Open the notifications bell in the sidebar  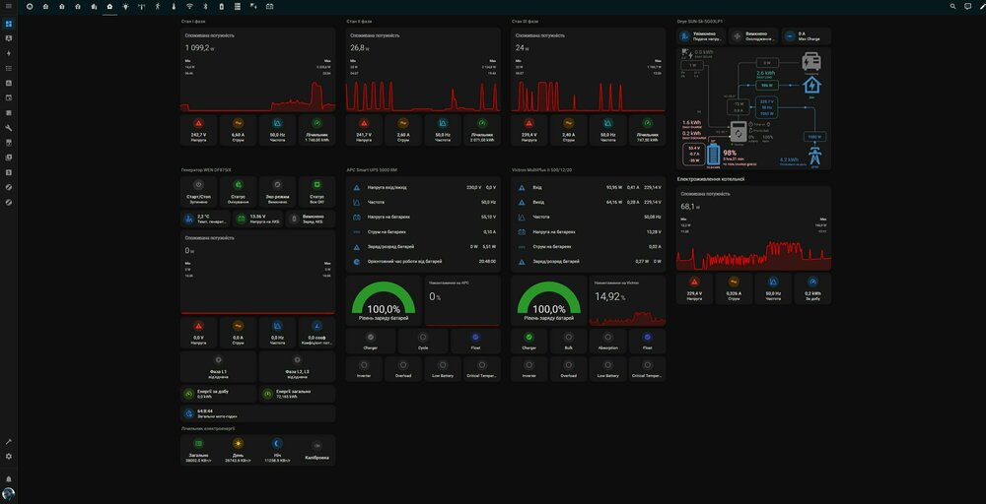click(x=9, y=478)
